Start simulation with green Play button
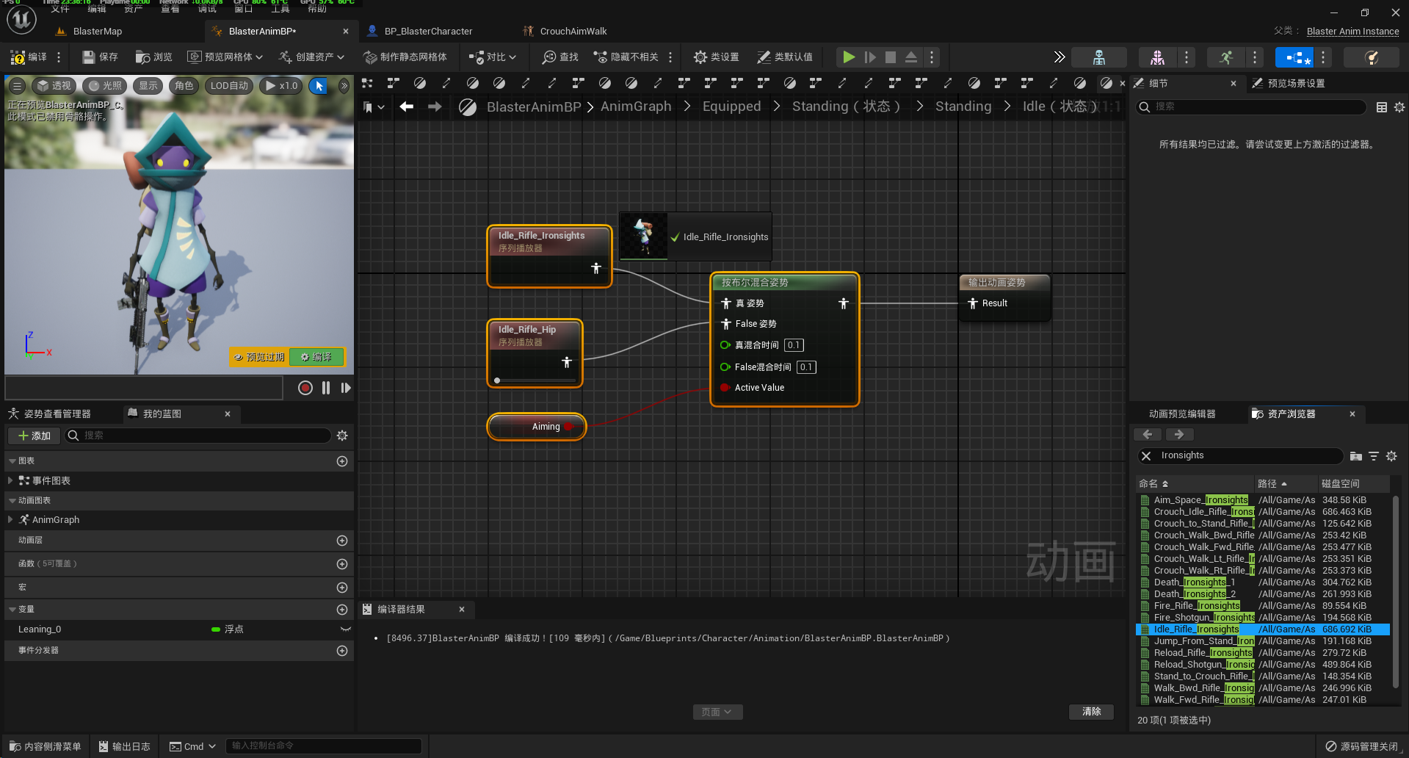This screenshot has height=758, width=1409. [849, 57]
